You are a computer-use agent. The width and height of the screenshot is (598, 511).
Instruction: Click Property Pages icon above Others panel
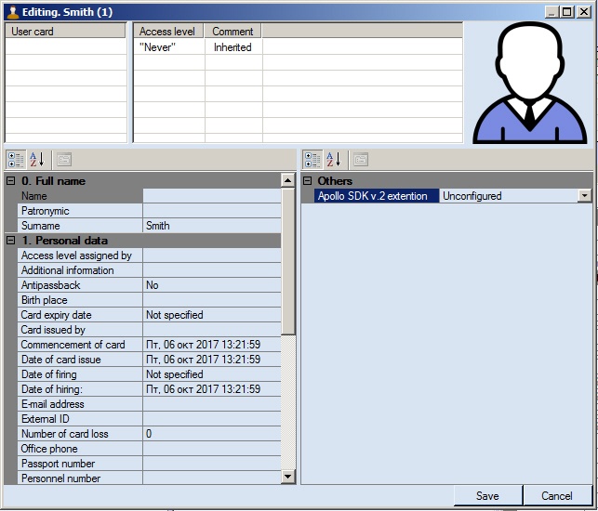point(361,160)
